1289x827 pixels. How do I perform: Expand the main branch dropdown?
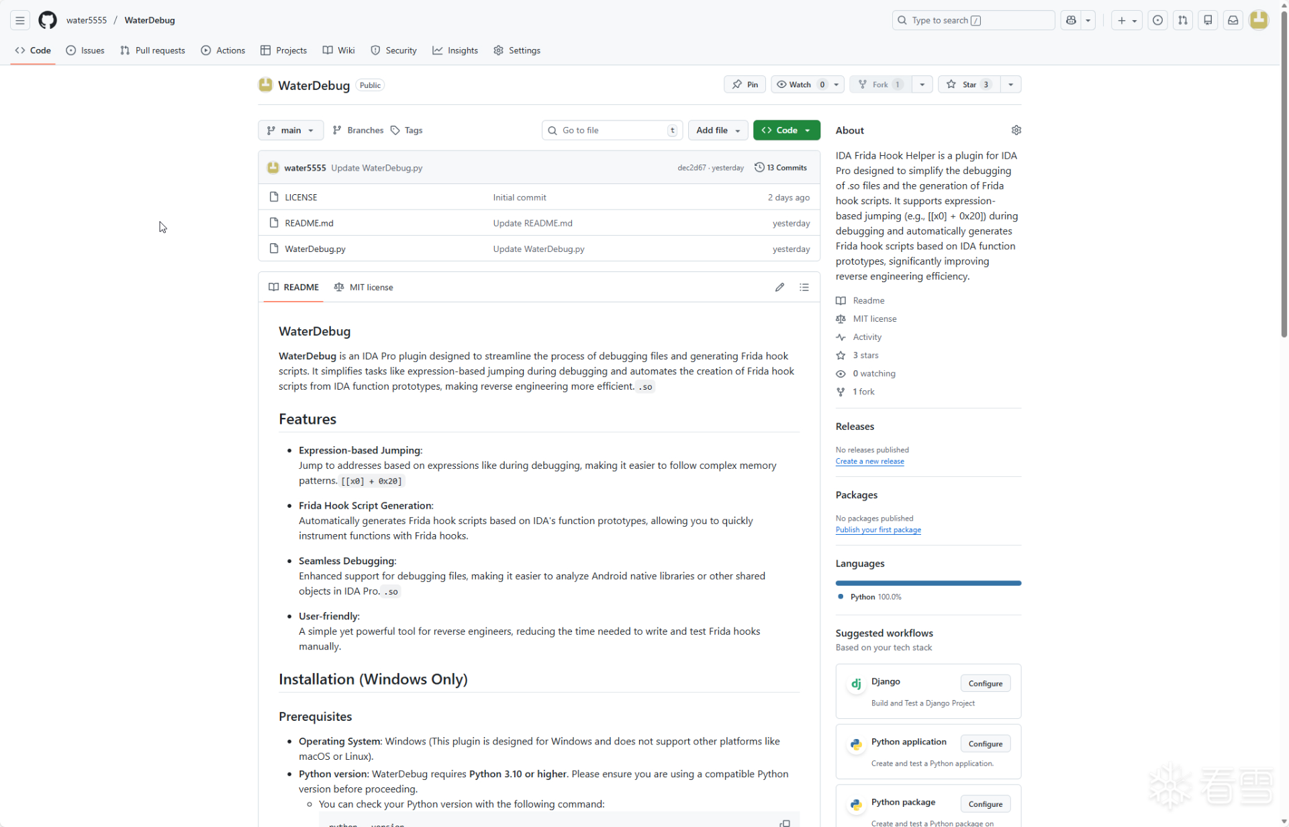click(290, 130)
